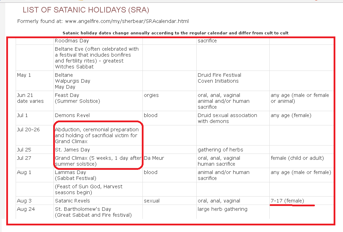This screenshot has width=343, height=232.
Task: Click the LIST OF SATANIC HOLIDAYS (SRA) heading
Action: (86, 10)
